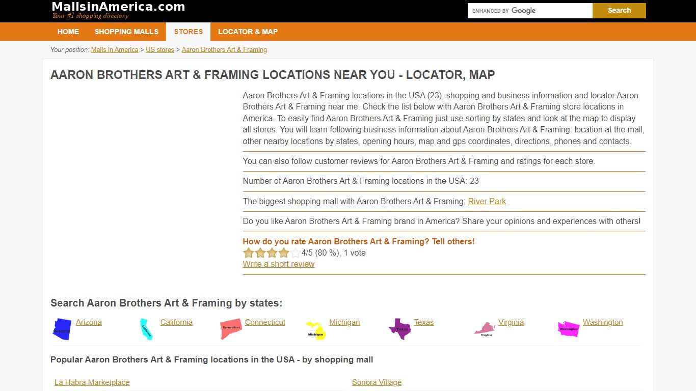696x391 pixels.
Task: Open the River Park mall link
Action: 487,201
